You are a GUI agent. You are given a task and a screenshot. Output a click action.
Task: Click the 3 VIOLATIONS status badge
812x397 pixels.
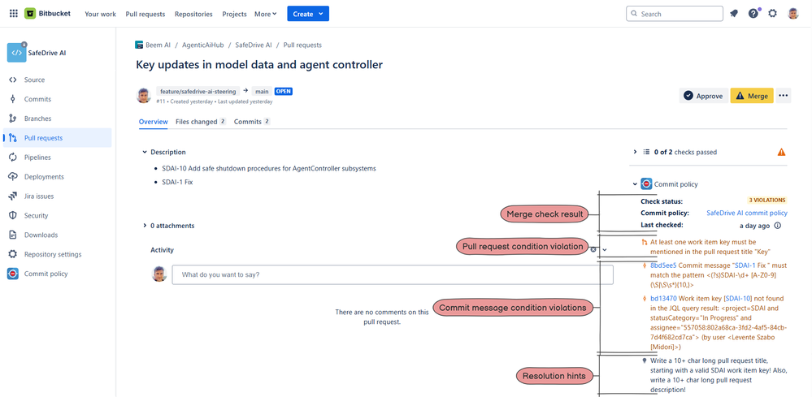[x=766, y=200]
